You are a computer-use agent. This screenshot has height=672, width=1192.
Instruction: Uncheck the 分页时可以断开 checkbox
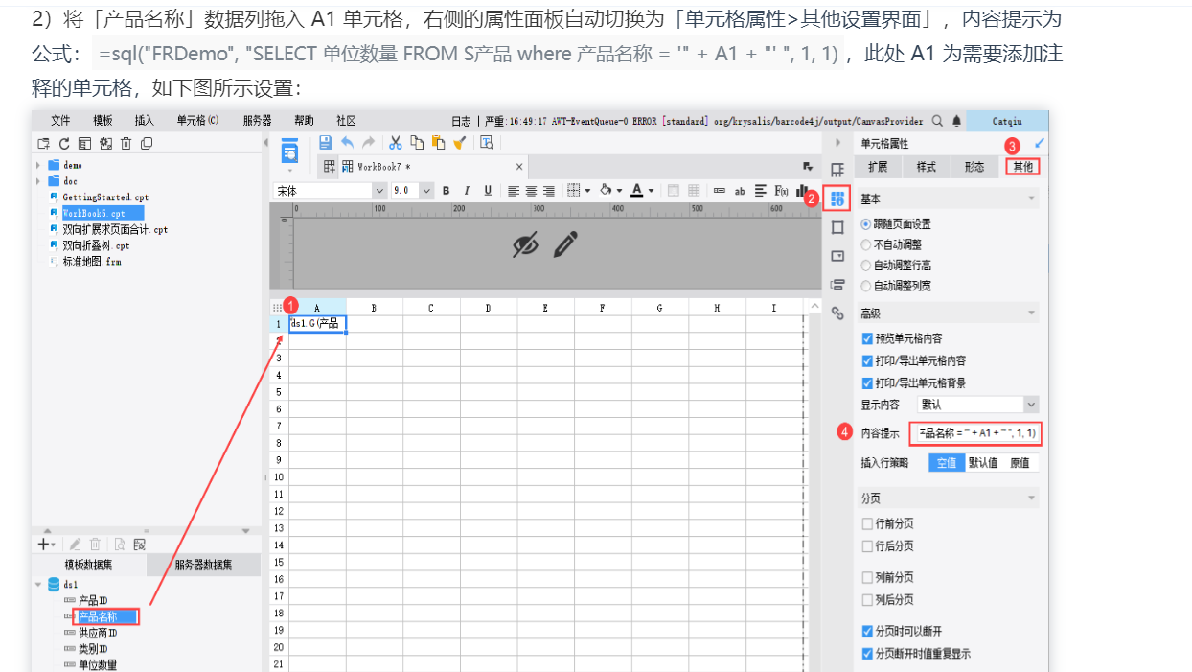[x=867, y=632]
